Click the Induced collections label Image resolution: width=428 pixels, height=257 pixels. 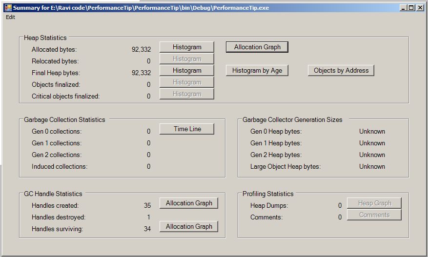(60, 166)
